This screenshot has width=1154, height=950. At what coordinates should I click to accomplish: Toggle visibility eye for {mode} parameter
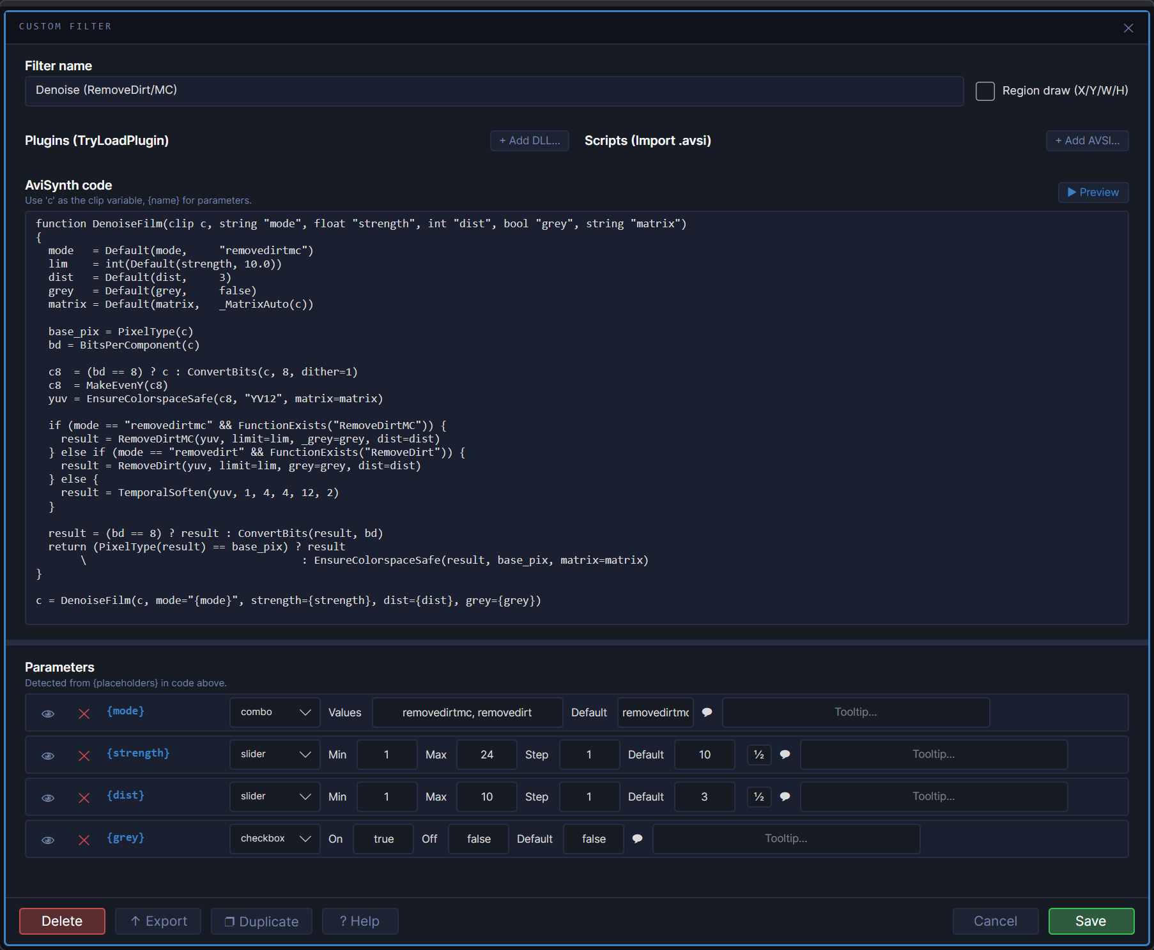pos(48,713)
